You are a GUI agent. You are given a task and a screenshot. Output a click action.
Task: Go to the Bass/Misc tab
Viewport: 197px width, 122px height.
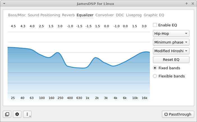click(17, 15)
